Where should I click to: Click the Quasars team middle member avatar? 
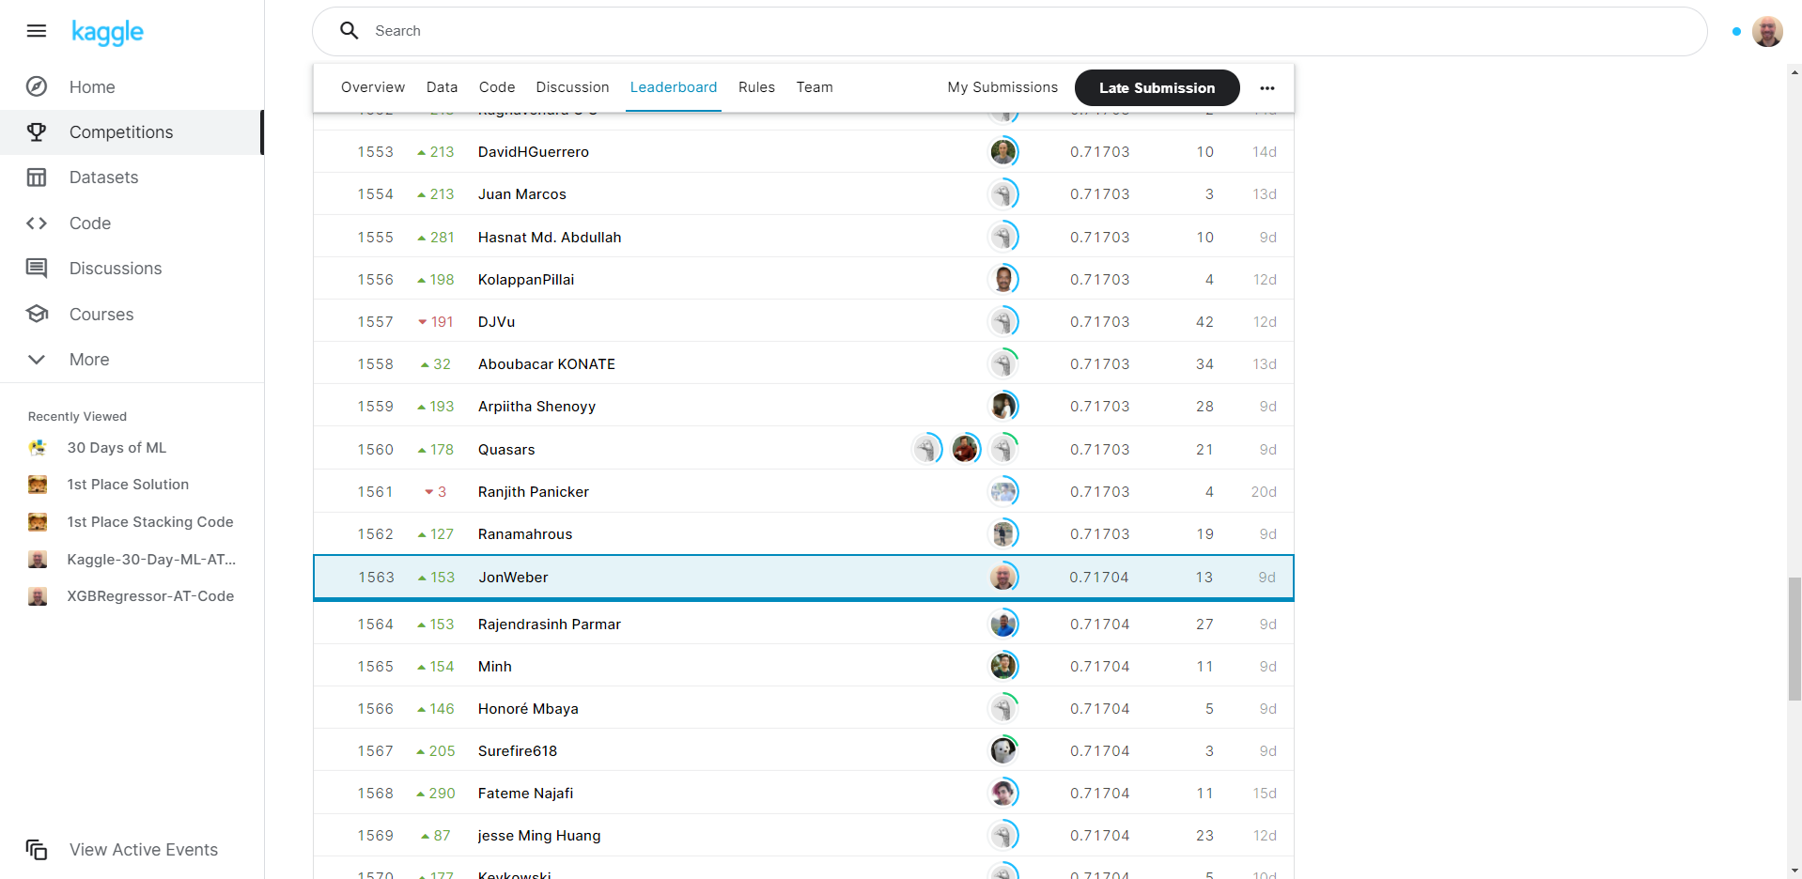click(x=965, y=449)
